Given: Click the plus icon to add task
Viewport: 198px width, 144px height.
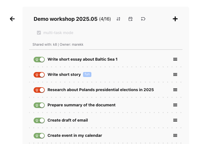Looking at the screenshot, I should [x=175, y=19].
